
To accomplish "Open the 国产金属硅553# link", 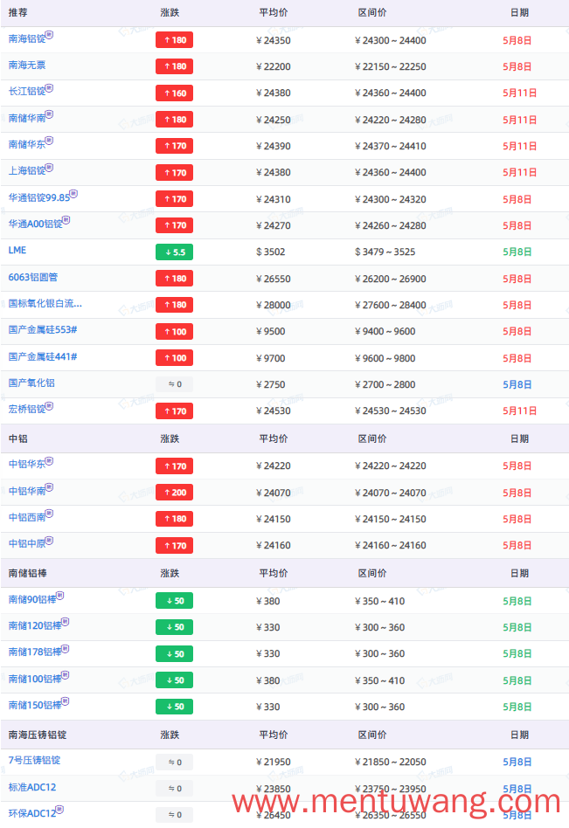I will (43, 330).
